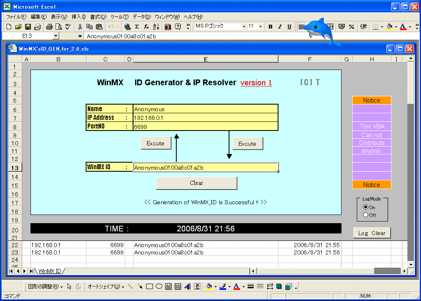Create a new blank workbook

pos(9,26)
